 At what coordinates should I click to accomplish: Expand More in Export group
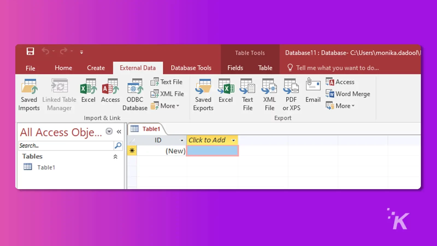point(340,106)
